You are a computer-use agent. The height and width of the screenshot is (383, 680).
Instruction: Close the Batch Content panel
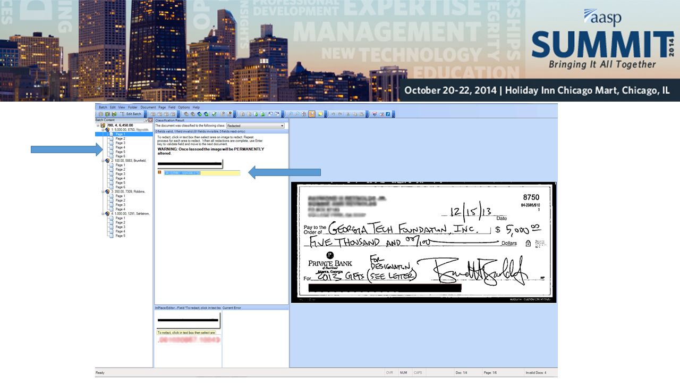click(x=150, y=120)
